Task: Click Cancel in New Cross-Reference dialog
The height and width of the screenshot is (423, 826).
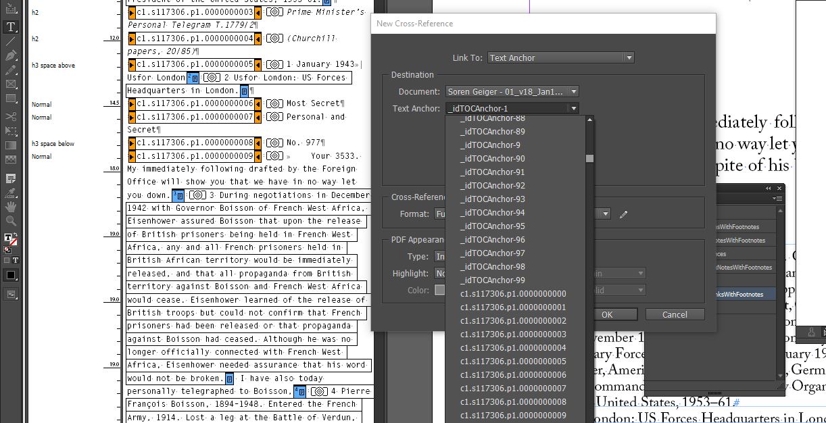Action: point(675,314)
